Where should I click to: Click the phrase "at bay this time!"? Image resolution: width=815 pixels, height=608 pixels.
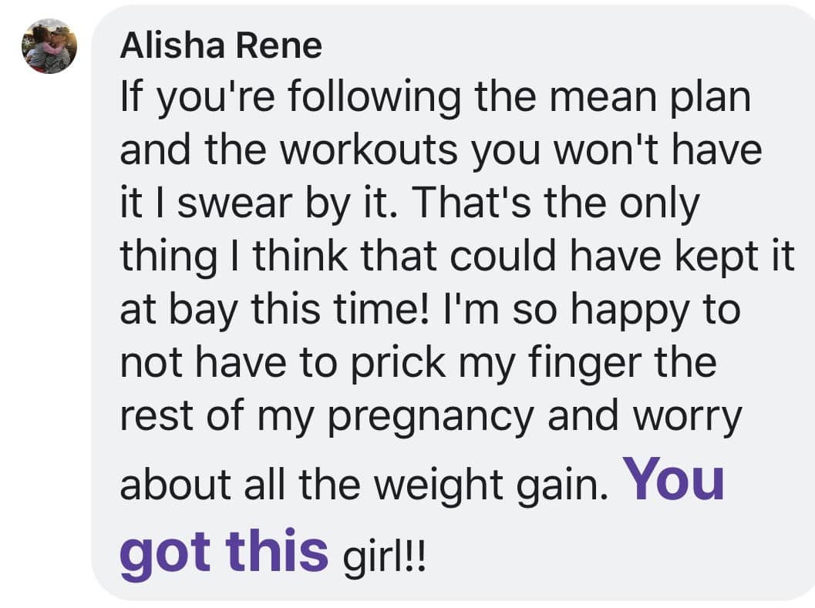[275, 310]
